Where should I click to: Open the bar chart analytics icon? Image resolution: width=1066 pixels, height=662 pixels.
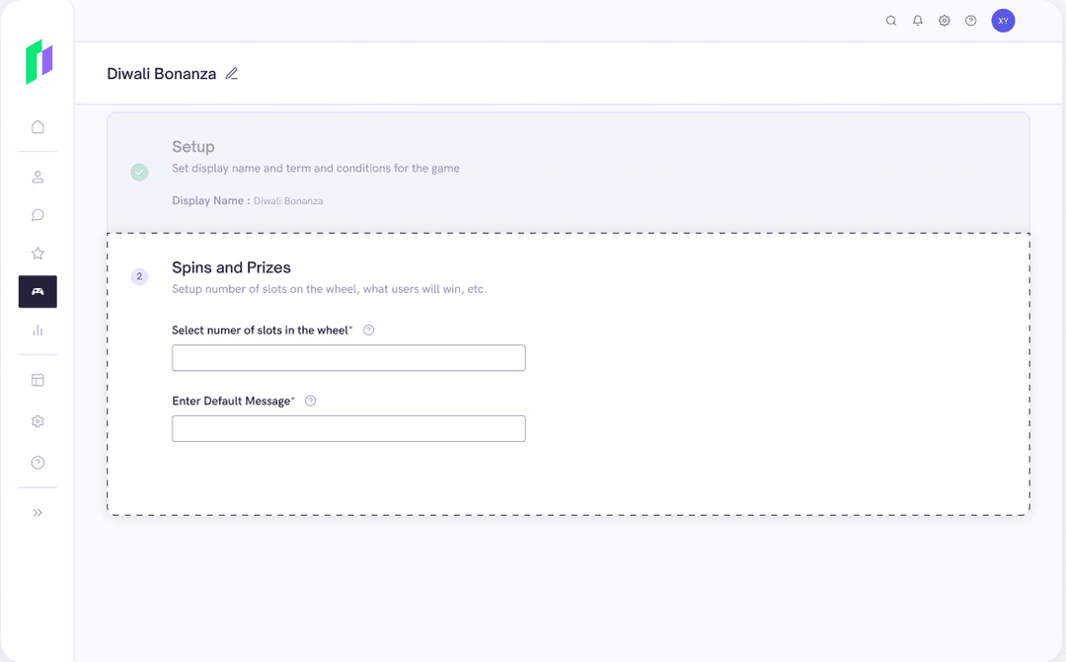pos(38,331)
